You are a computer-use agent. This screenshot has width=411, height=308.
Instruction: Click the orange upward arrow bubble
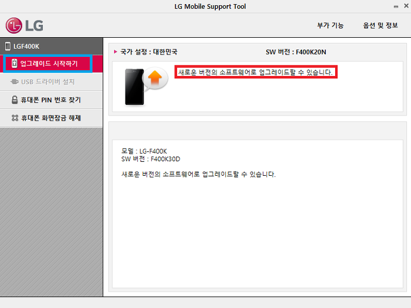tap(155, 78)
